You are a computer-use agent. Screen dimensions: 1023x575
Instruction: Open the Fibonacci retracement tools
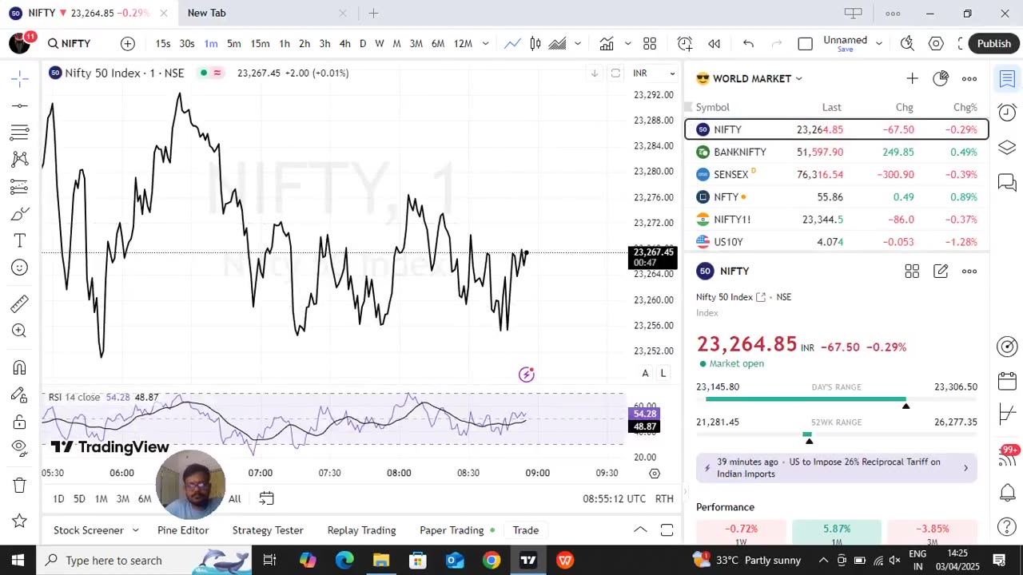tap(20, 132)
